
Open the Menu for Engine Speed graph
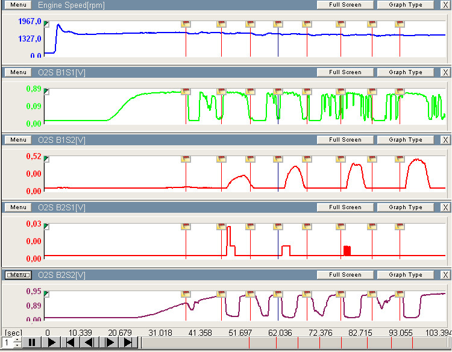(x=18, y=5)
